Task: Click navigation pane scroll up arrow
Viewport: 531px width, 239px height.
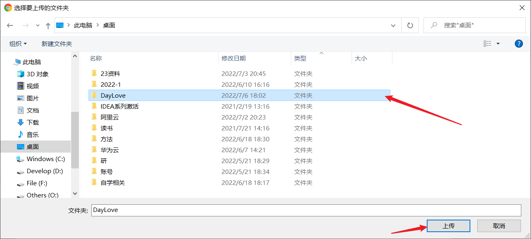Action: [x=75, y=56]
